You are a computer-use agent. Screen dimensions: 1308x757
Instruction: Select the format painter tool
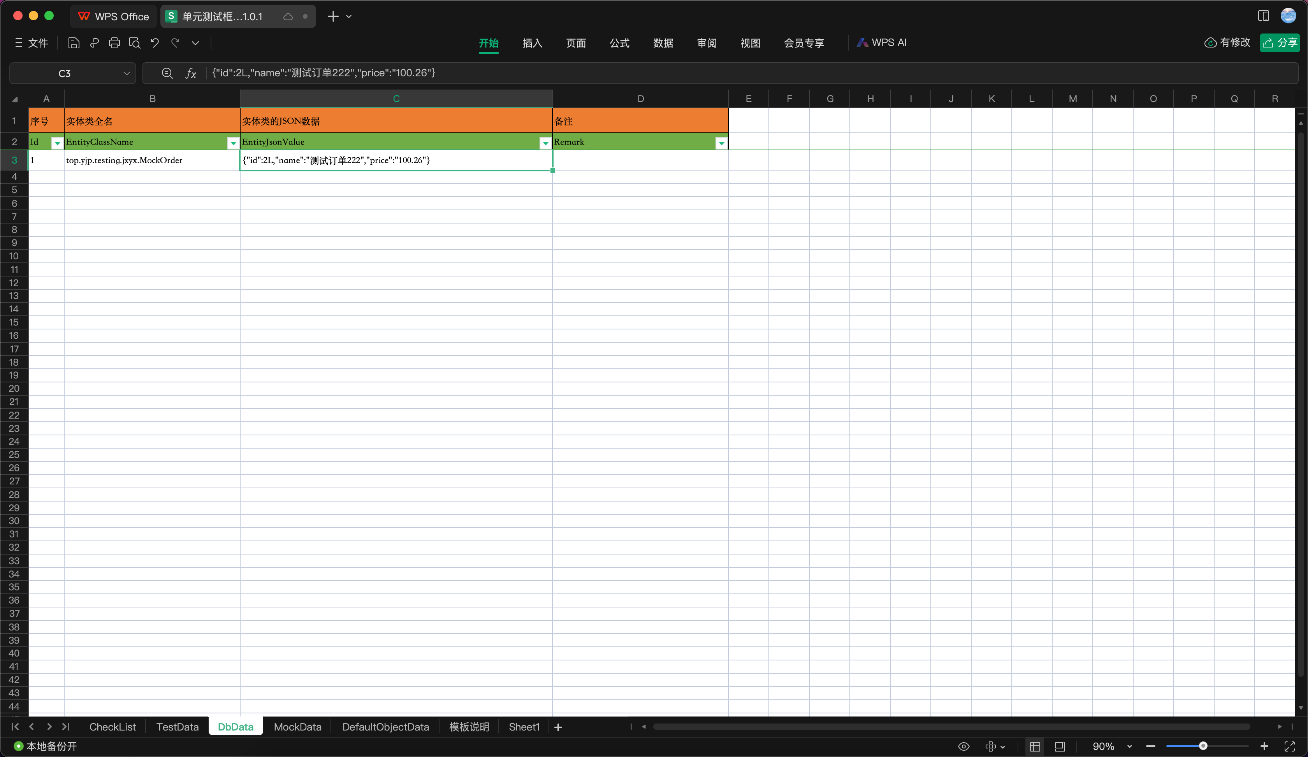pos(95,43)
